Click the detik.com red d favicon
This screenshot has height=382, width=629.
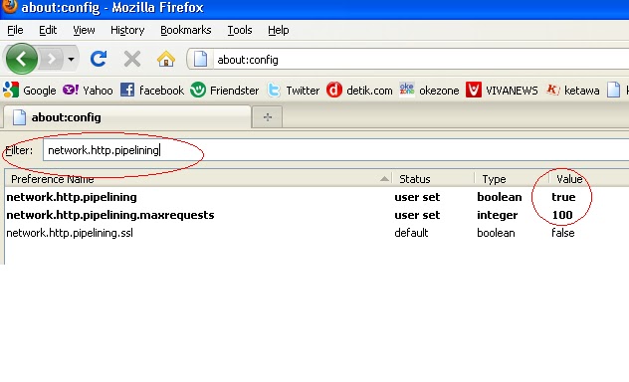click(x=333, y=90)
